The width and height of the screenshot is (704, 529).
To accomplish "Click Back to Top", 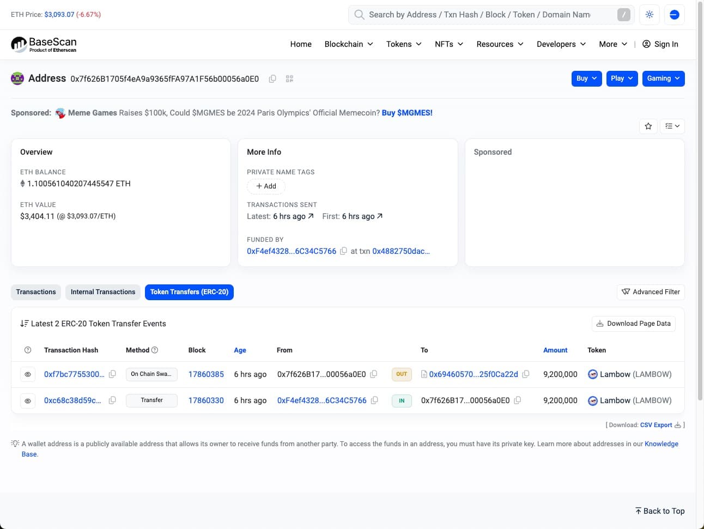I will point(659,511).
